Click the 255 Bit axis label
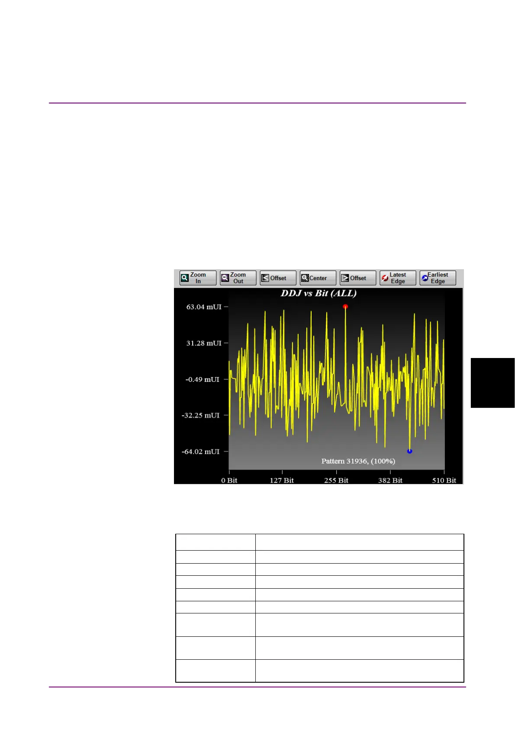 (x=336, y=481)
